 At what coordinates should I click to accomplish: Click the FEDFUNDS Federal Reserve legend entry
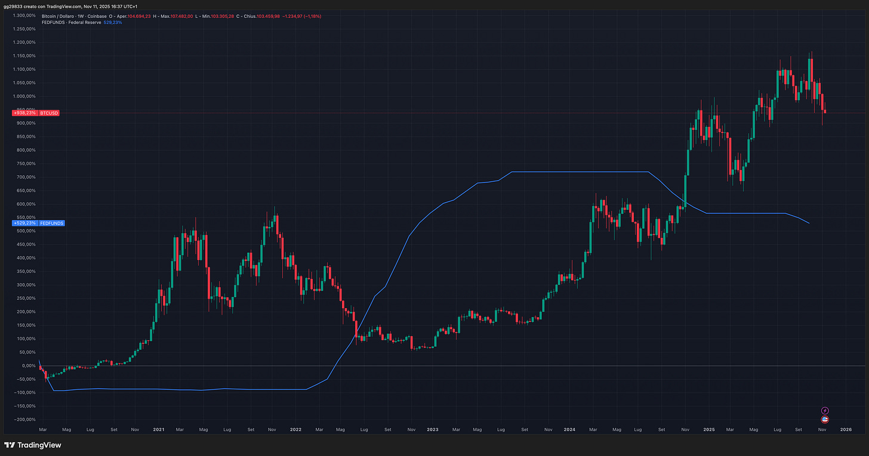pyautogui.click(x=70, y=22)
